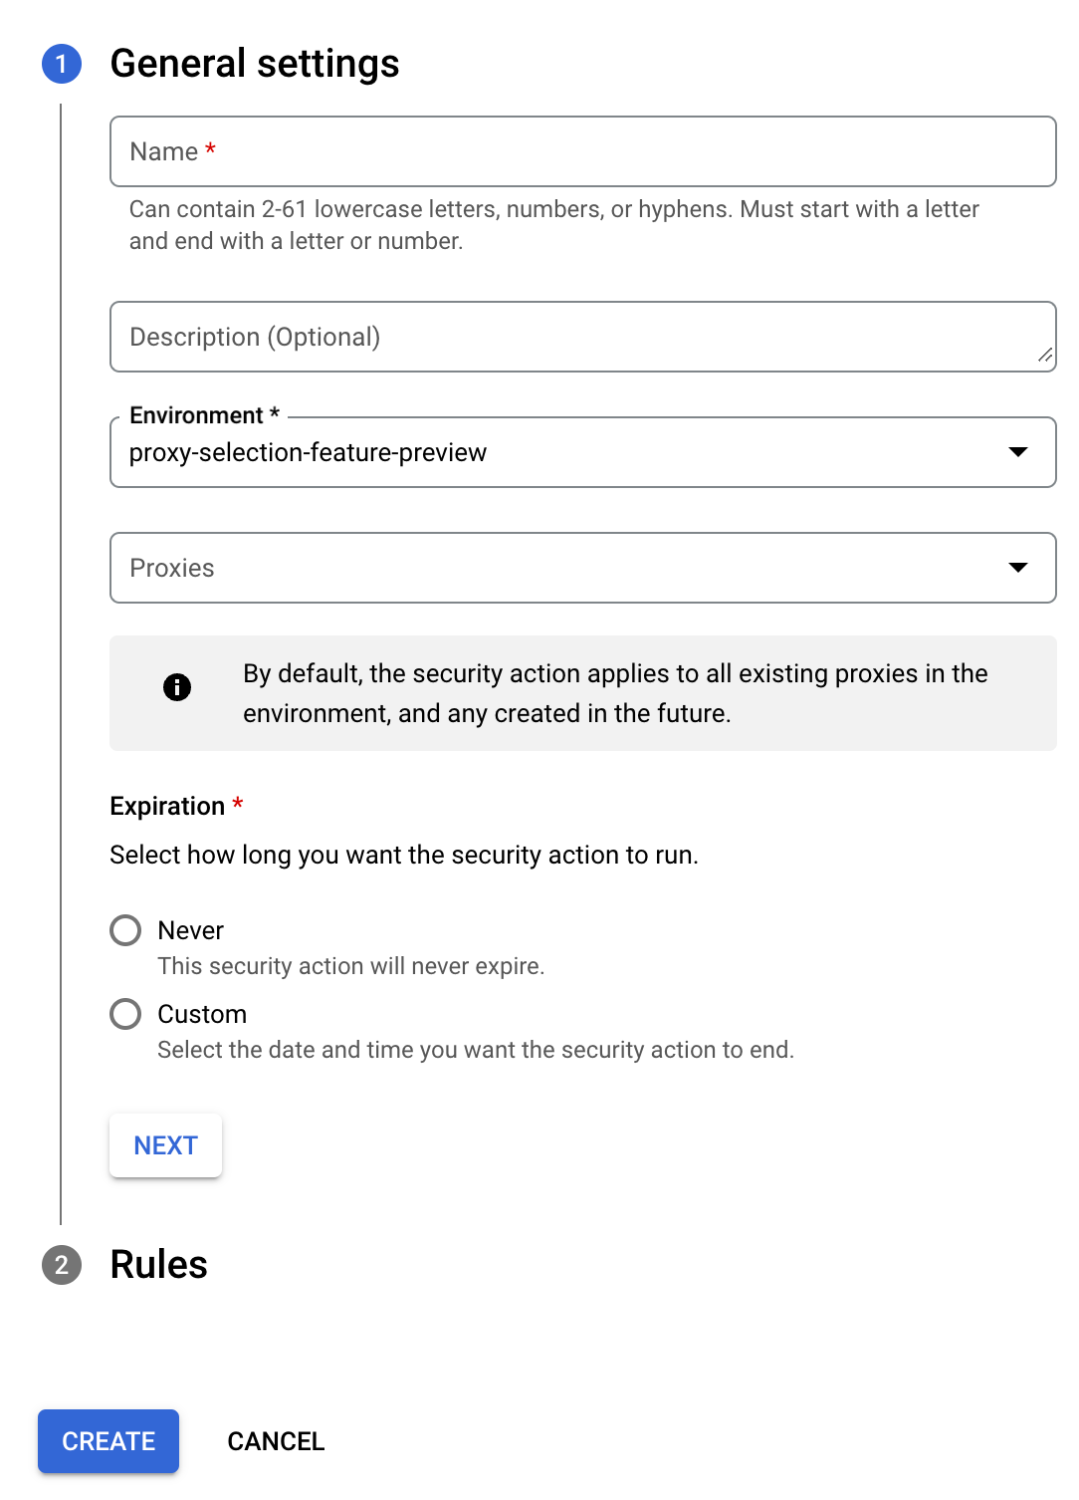Screen dimensions: 1079x1500
Task: Open the Rules step of the form
Action: (157, 1265)
